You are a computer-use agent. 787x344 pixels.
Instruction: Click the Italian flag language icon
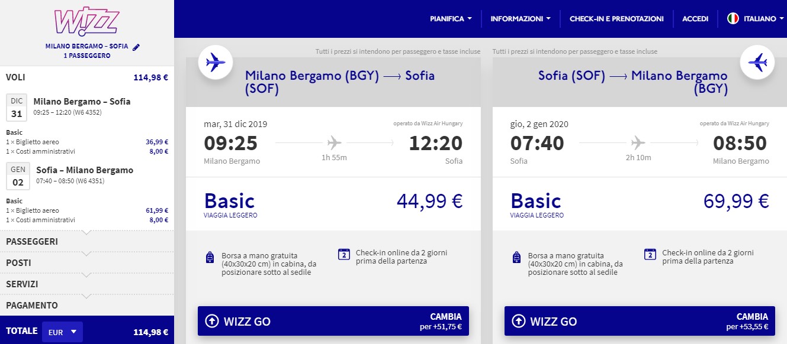(x=733, y=18)
